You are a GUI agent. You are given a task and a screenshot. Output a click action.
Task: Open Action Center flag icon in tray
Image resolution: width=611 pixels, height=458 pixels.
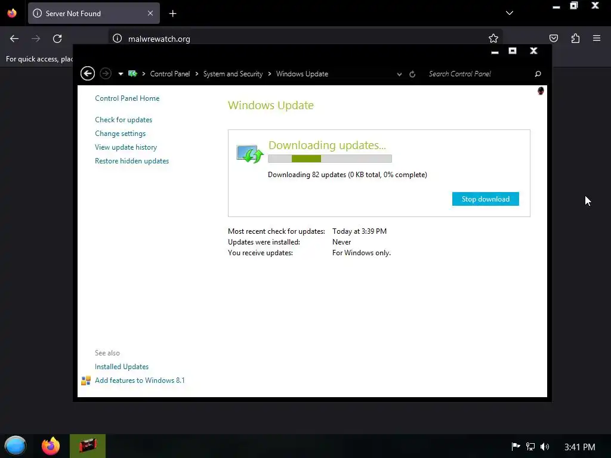click(x=516, y=447)
